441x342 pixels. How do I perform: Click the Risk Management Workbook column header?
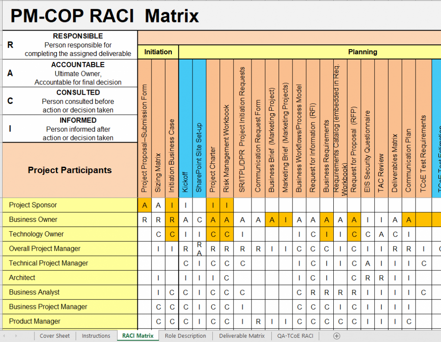[x=227, y=129]
